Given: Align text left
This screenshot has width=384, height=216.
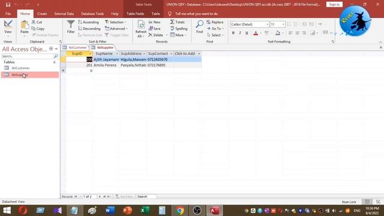Looking at the screenshot, I should [x=290, y=33].
